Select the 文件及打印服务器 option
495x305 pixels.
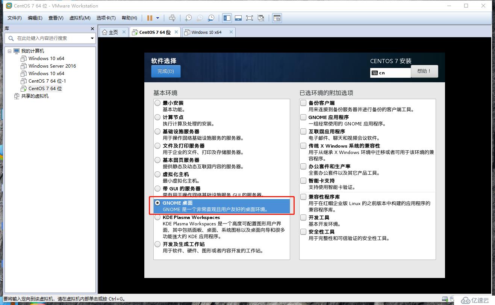point(157,146)
